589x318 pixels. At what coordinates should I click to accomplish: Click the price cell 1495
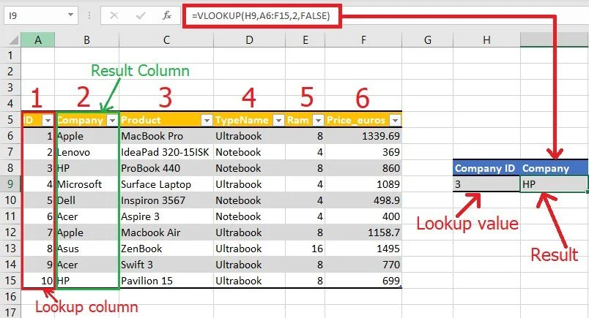pos(363,249)
